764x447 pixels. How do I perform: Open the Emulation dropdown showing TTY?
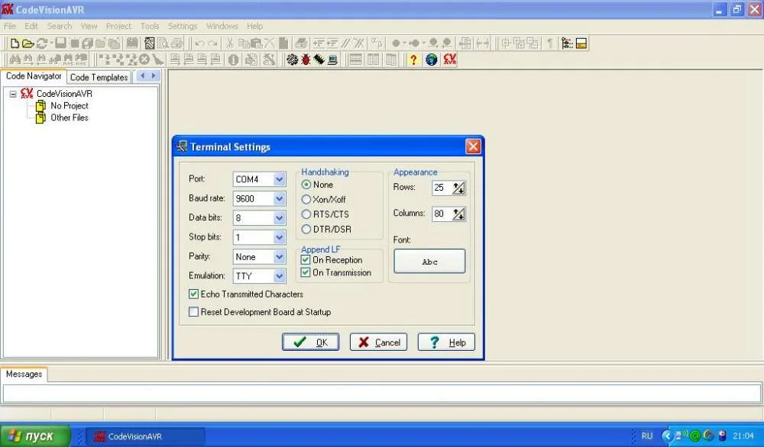(279, 276)
